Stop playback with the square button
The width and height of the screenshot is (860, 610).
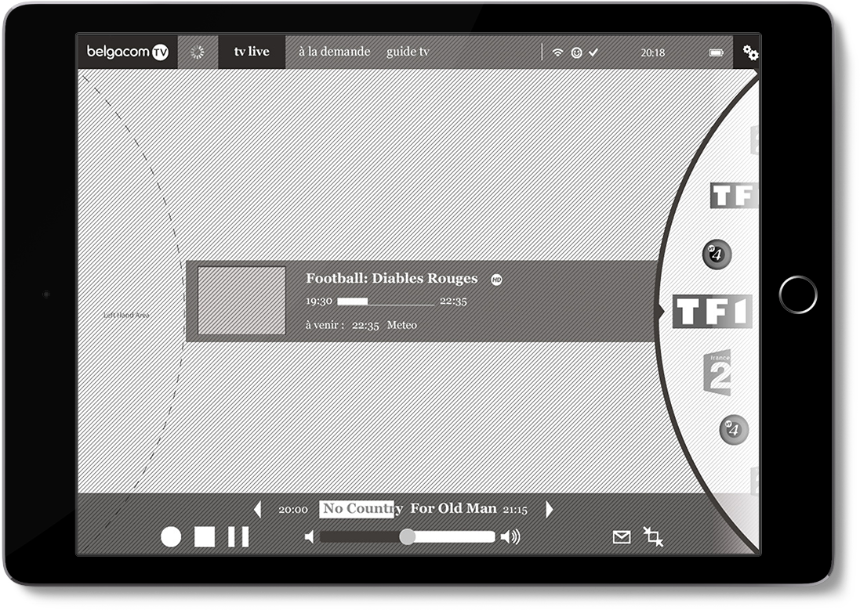tap(205, 537)
